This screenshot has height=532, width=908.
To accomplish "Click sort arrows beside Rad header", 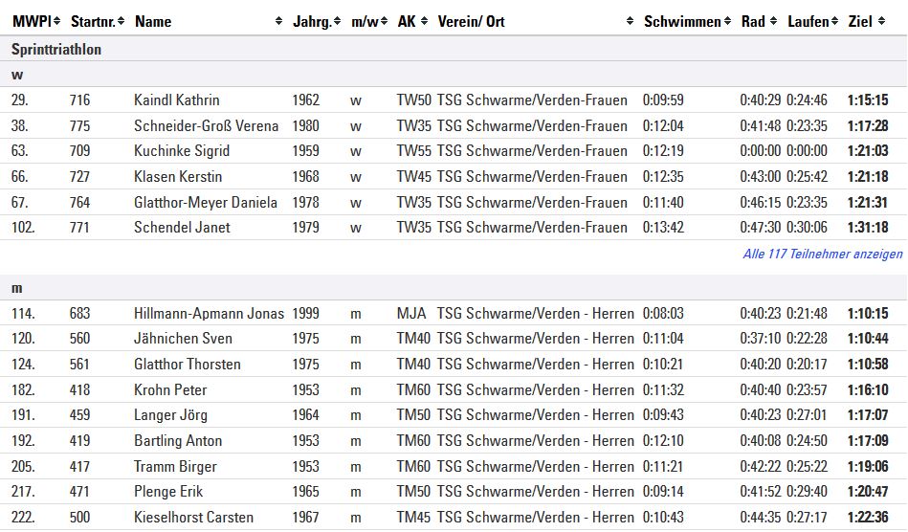I will 773,21.
